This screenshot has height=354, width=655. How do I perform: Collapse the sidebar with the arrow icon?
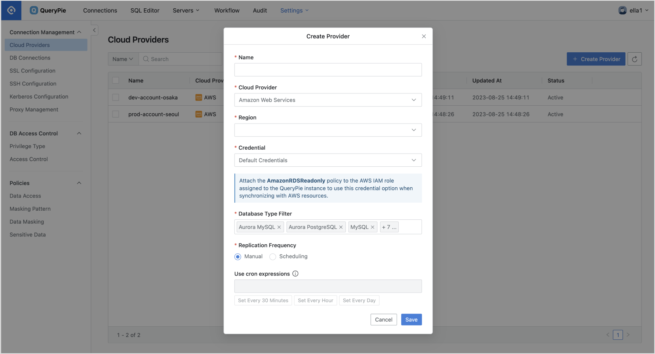[94, 30]
